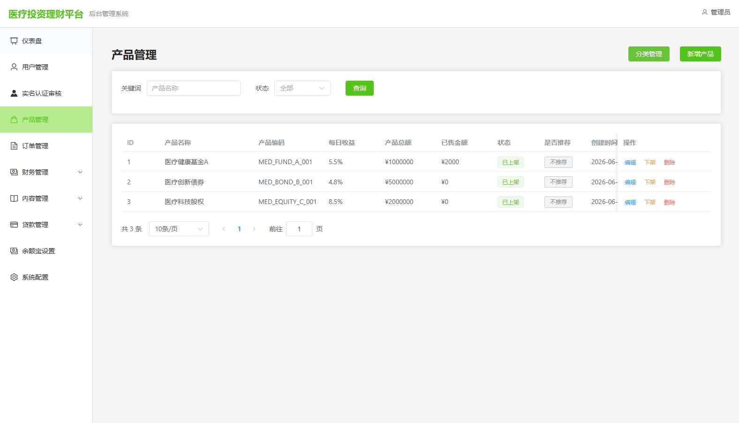Open 系统配置 in the sidebar
739x423 pixels.
click(46, 277)
